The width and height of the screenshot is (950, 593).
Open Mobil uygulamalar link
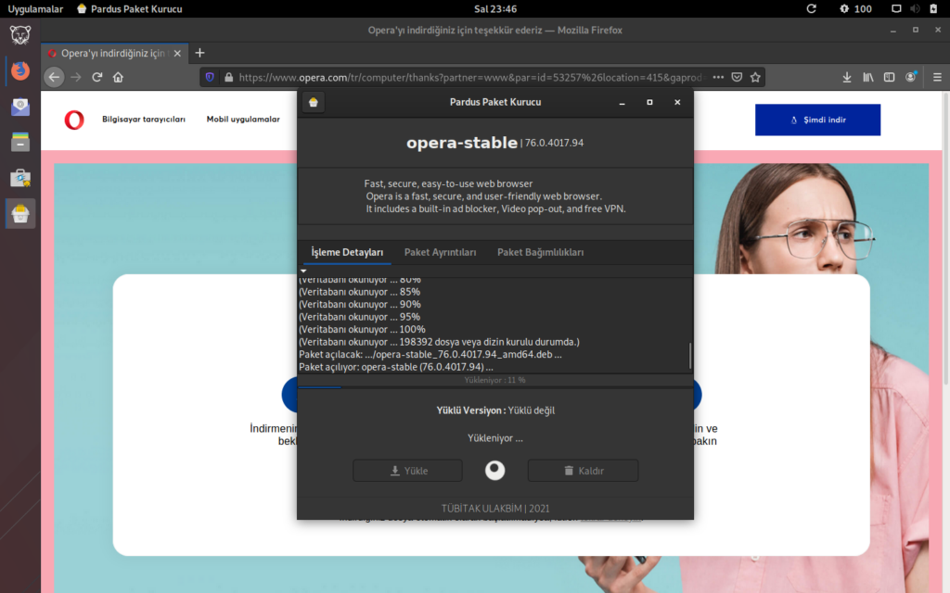pyautogui.click(x=243, y=120)
